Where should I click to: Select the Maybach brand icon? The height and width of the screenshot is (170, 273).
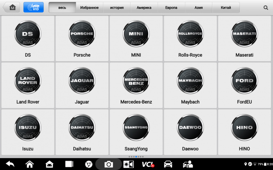point(190,81)
